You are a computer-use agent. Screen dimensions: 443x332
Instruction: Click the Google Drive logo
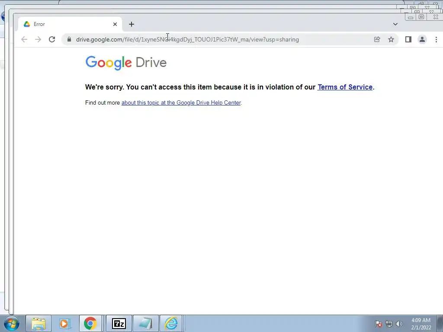(x=126, y=63)
